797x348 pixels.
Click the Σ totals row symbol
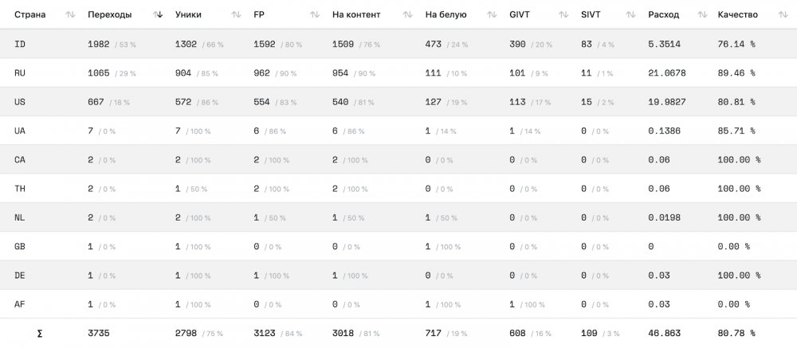[40, 334]
